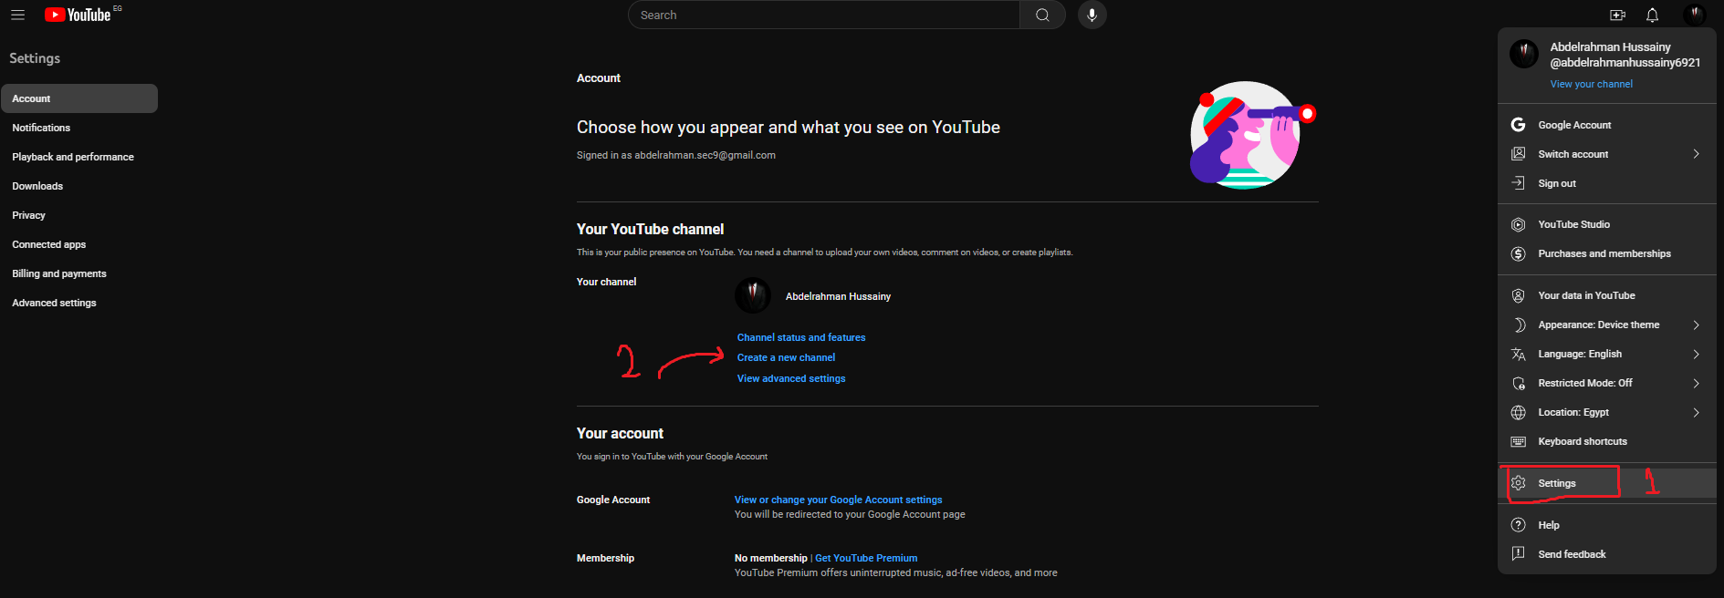Screen dimensions: 1724x598
Task: Click the Appearance moon icon
Action: point(1518,325)
